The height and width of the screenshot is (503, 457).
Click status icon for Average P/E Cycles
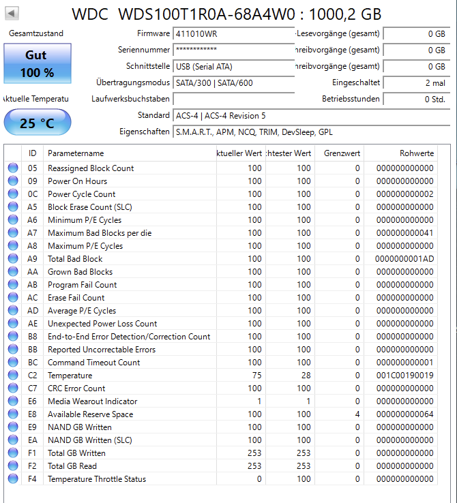point(13,310)
